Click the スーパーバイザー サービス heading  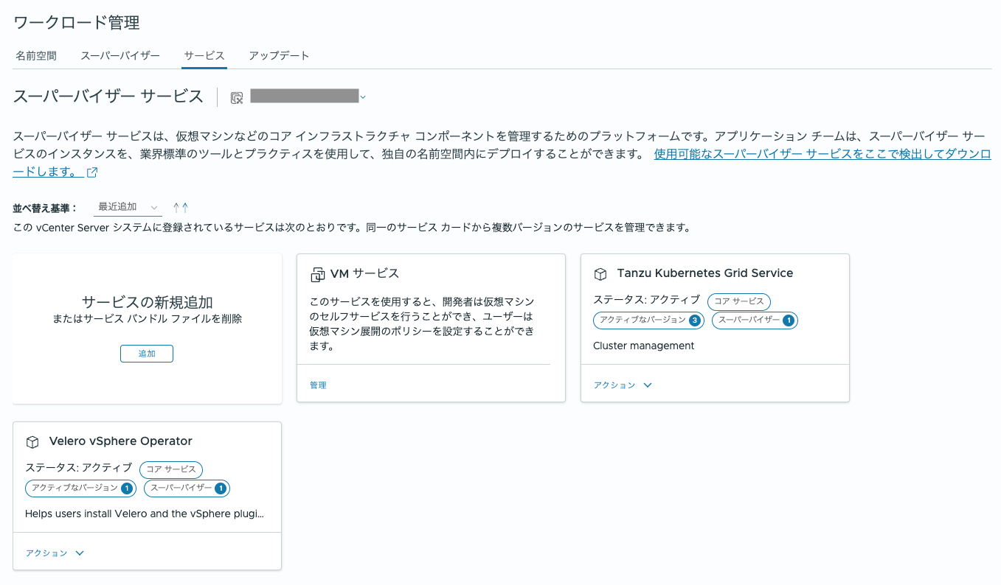[108, 97]
